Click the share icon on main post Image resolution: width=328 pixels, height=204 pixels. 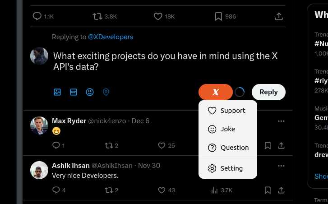tap(279, 16)
